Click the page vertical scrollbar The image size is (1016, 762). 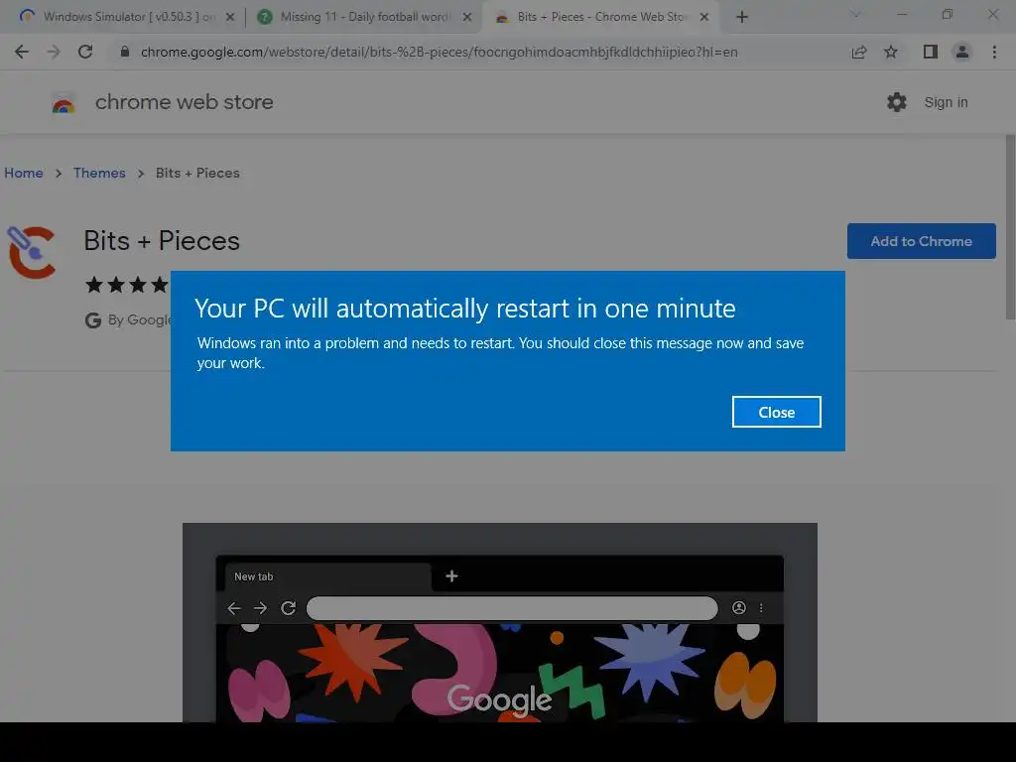click(1010, 227)
